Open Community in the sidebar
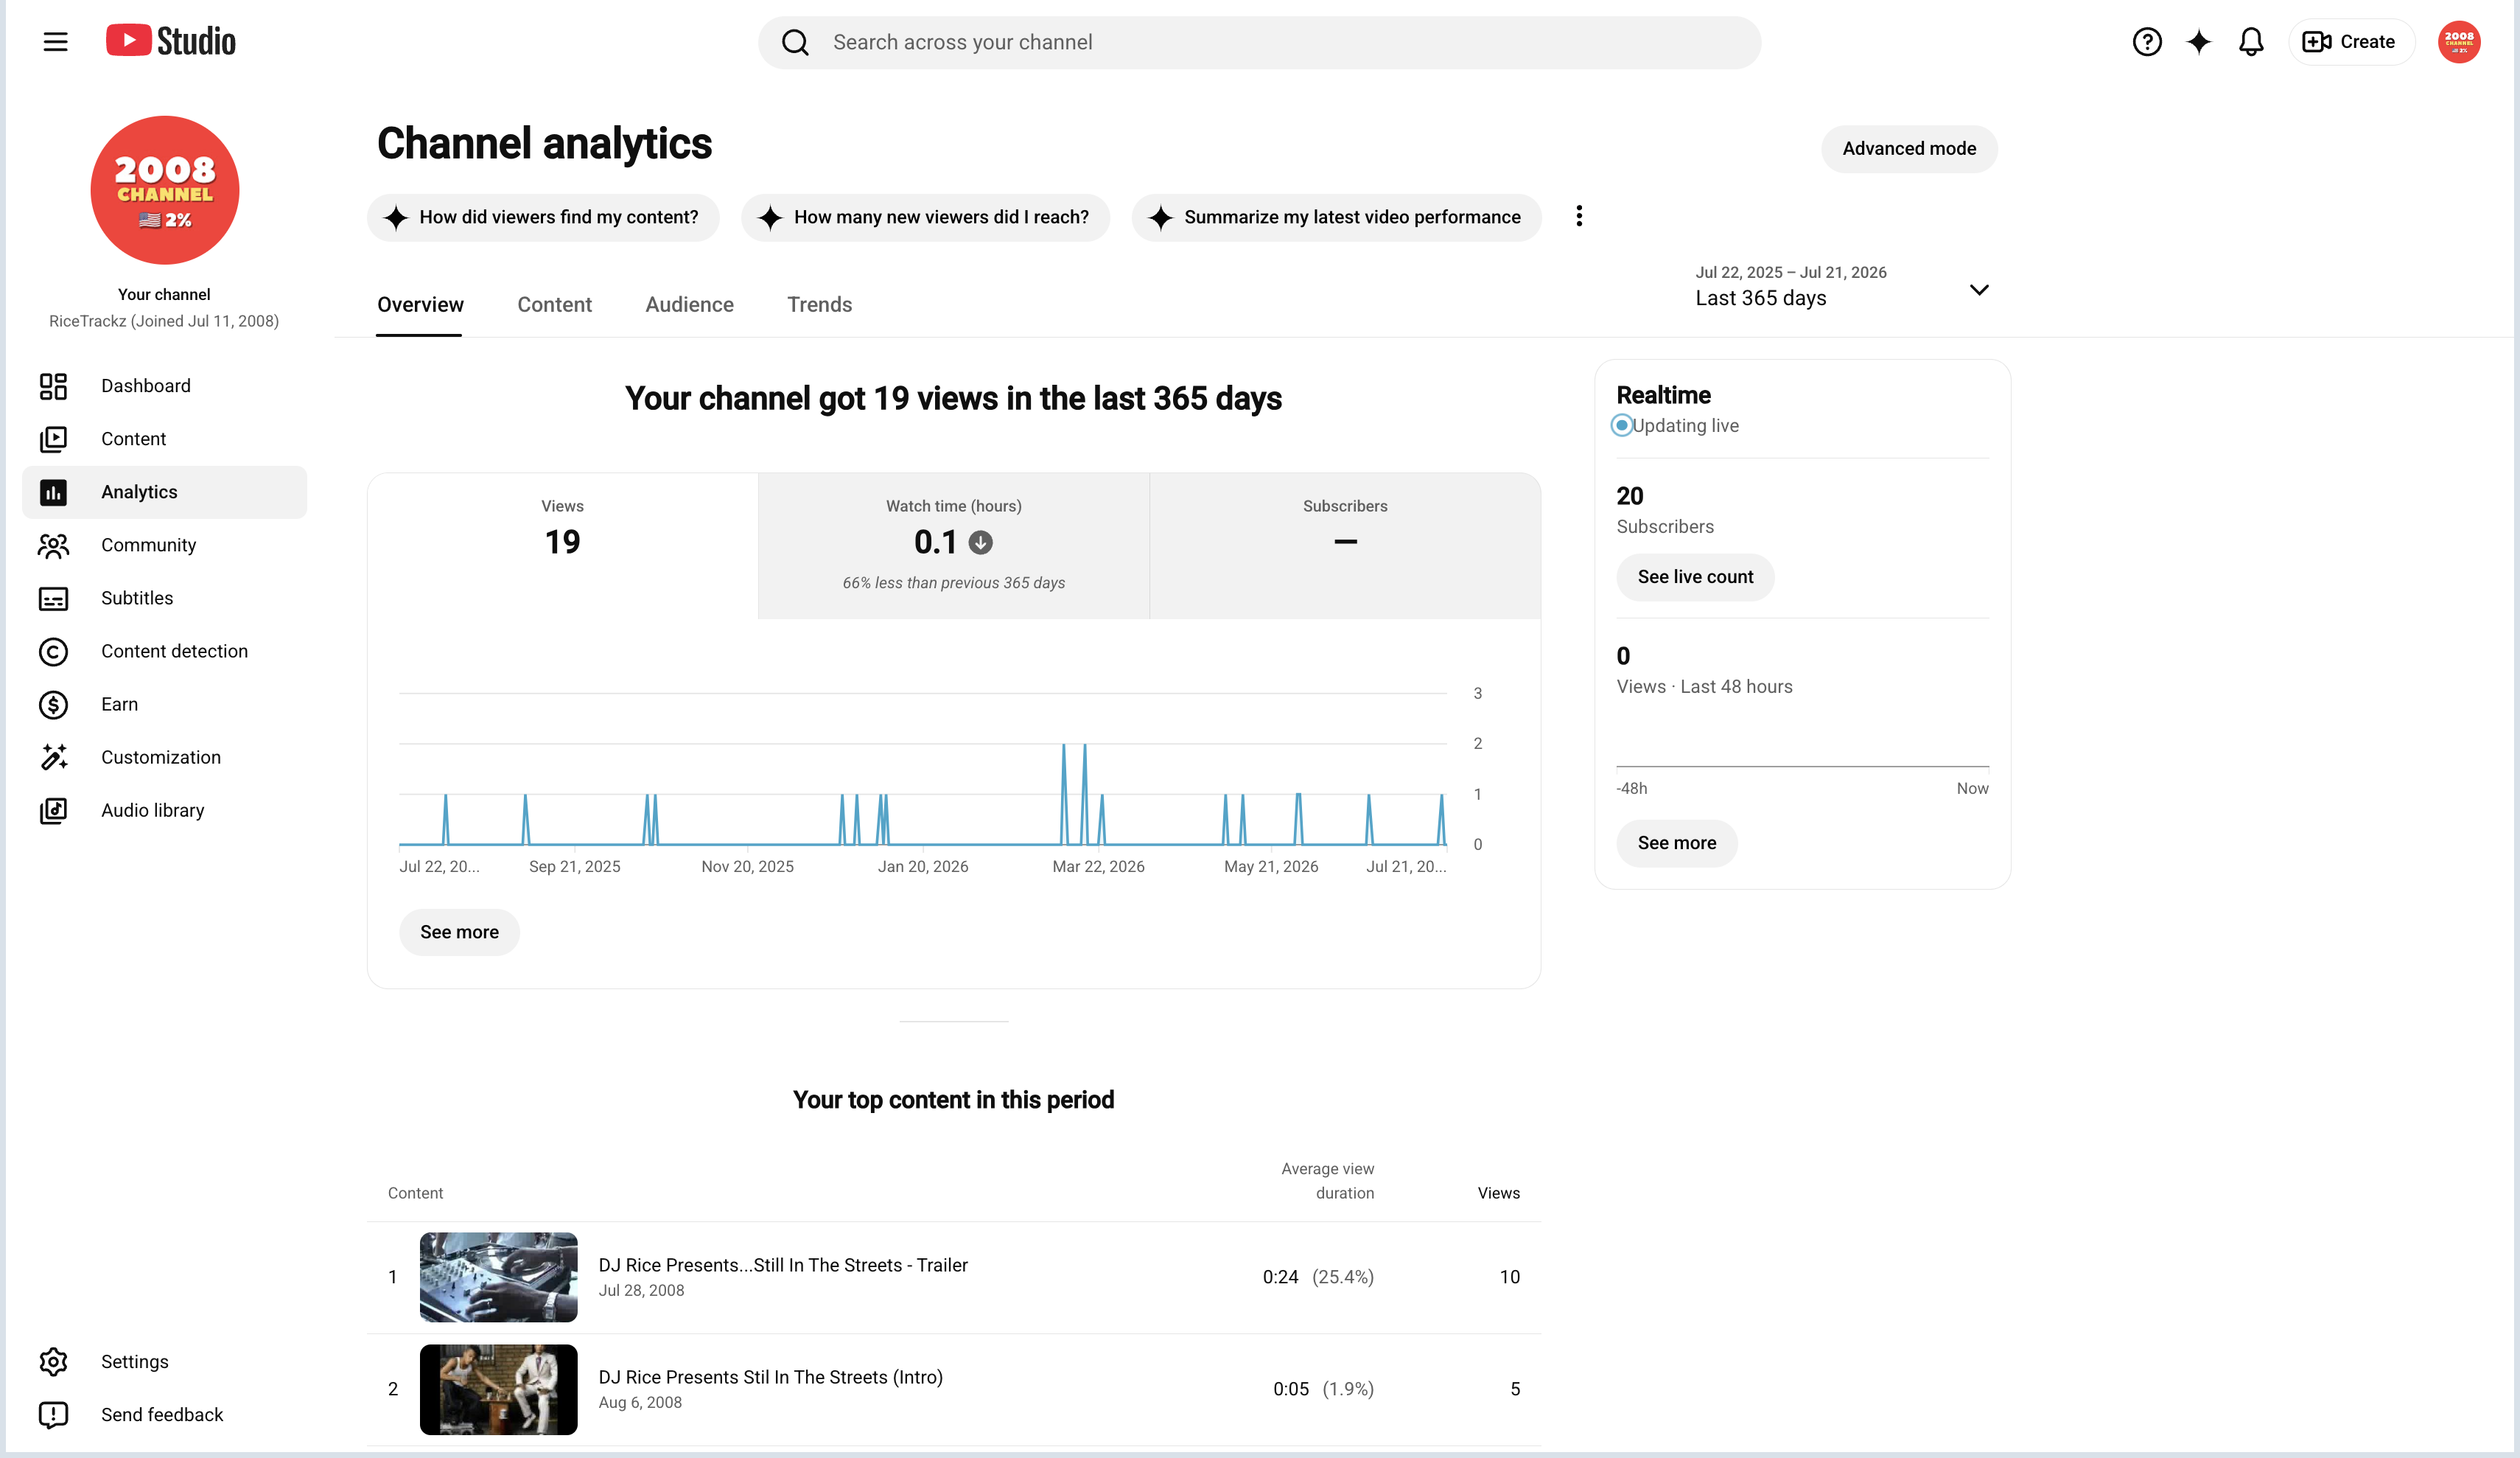This screenshot has width=2520, height=1458. click(x=164, y=545)
